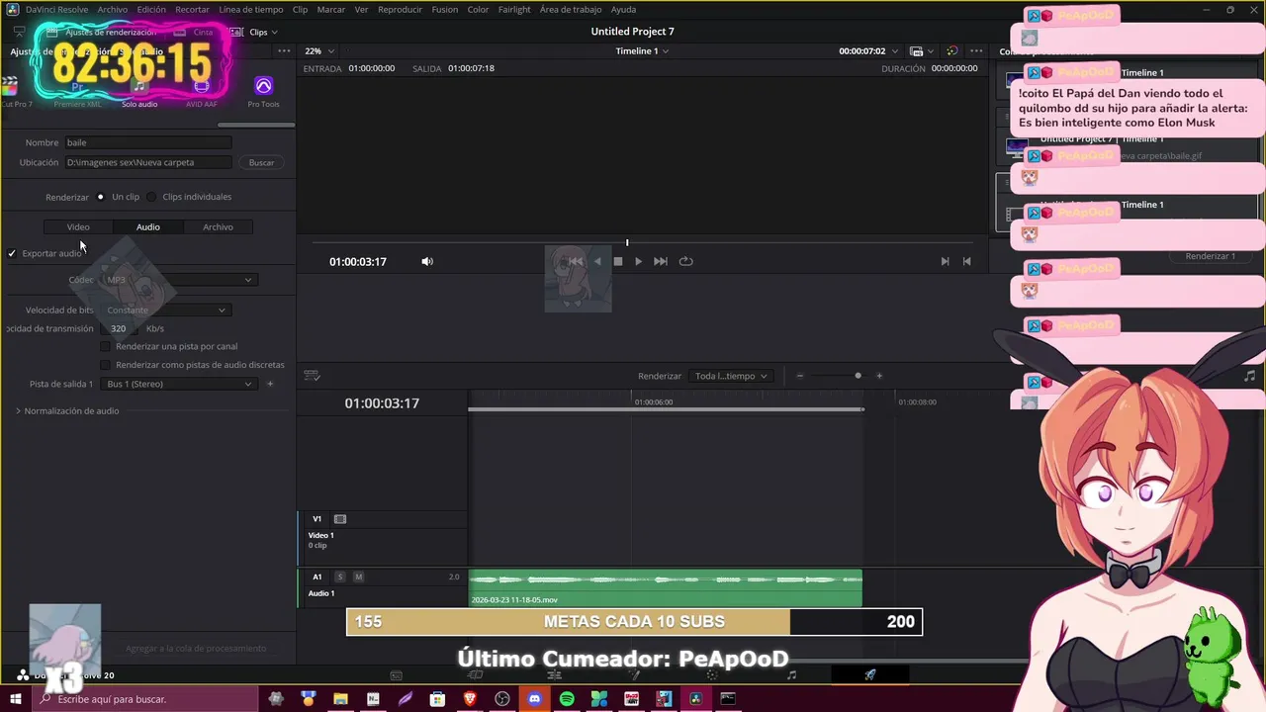The height and width of the screenshot is (712, 1266).
Task: Open the Ayuda menu
Action: [x=623, y=9]
